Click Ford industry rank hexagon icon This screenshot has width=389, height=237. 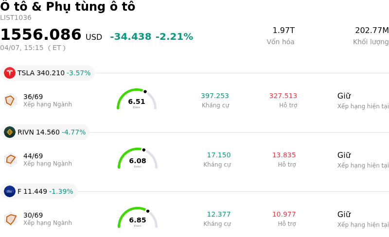[x=10, y=219]
